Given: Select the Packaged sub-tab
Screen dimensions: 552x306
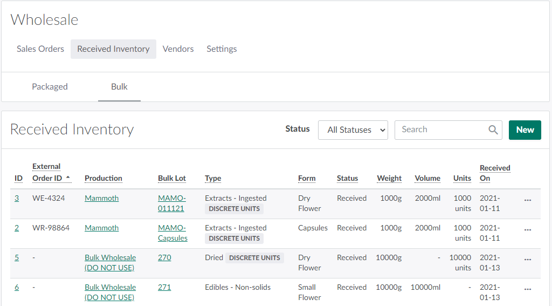Looking at the screenshot, I should tap(50, 87).
